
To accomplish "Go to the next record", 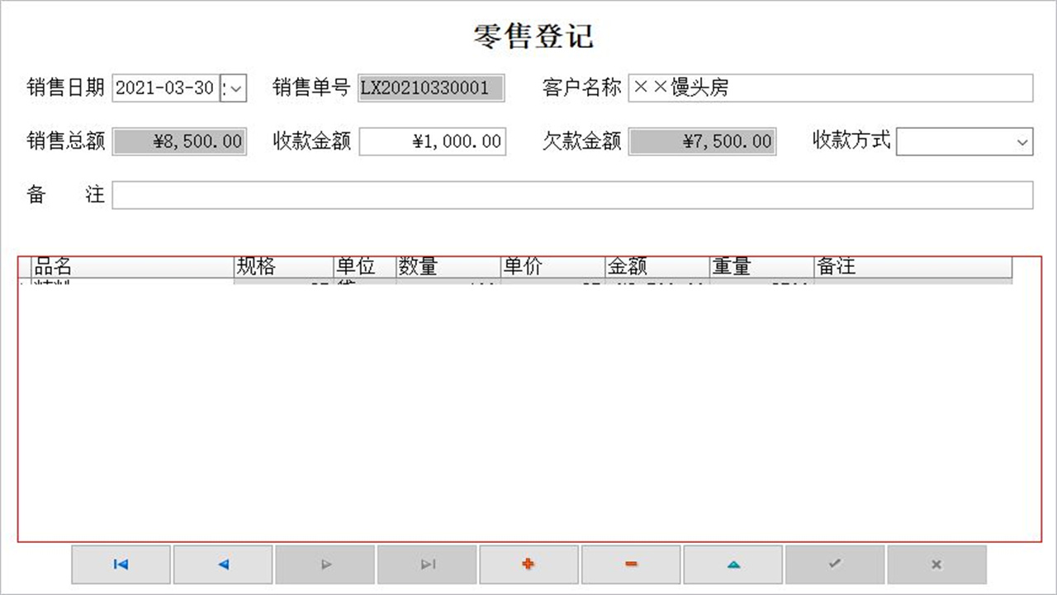I will 325,564.
